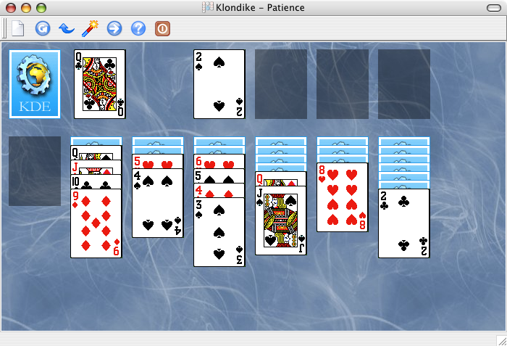Select the 5 of hearts card
The height and width of the screenshot is (346, 507).
(157, 161)
